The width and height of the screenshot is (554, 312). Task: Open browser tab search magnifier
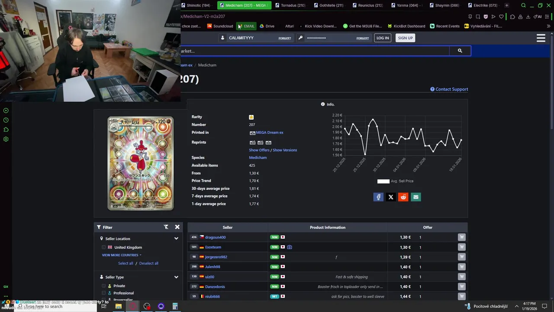tap(523, 5)
